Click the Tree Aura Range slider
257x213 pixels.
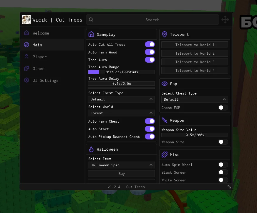[121, 72]
